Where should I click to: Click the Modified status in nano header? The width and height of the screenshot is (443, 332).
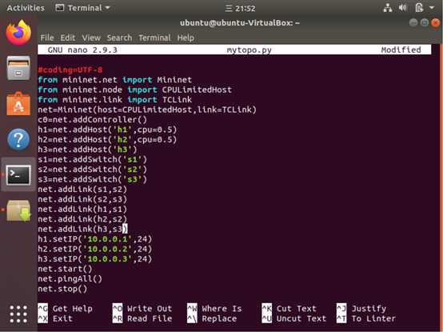point(401,50)
